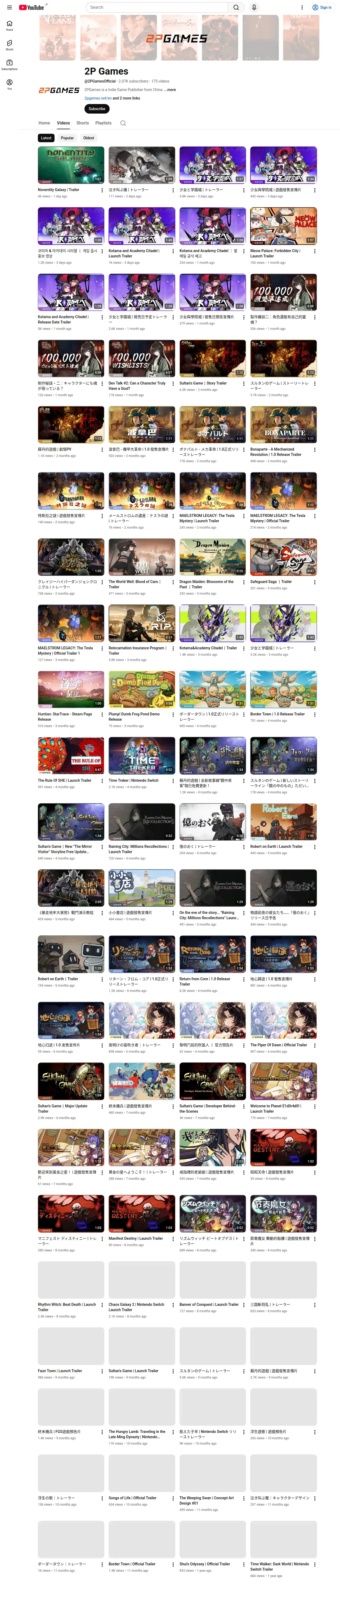Viewport: 340px width, 1607px height.
Task: Open the hamburger guide menu
Action: pos(9,7)
